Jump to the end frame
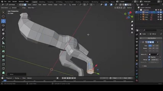The width and height of the screenshot is (163, 91). 75,78
